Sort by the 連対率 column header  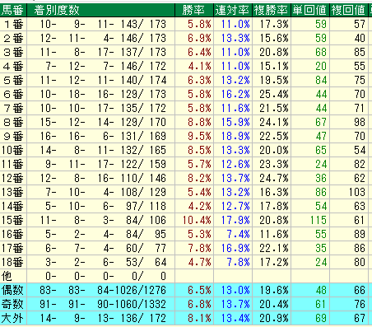(x=232, y=10)
